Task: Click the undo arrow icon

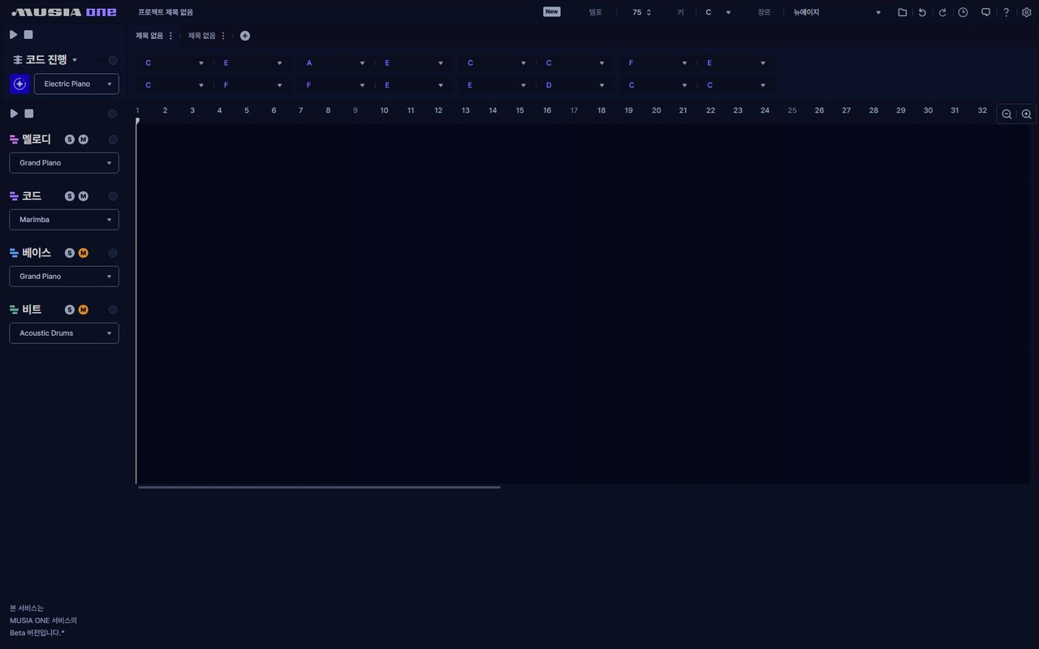Action: click(x=922, y=12)
